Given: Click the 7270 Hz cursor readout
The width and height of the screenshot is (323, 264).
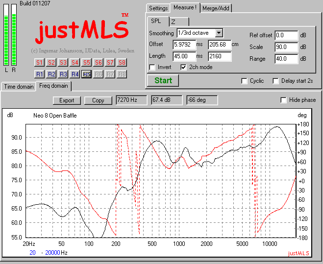Looking at the screenshot, I should 131,100.
